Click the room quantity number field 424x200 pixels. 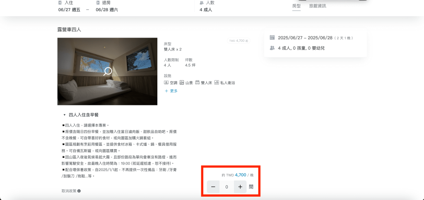226,187
